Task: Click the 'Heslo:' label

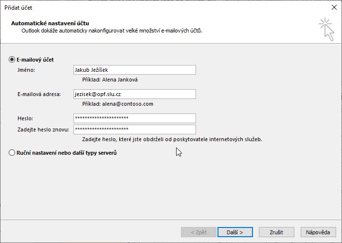Action: (25, 118)
